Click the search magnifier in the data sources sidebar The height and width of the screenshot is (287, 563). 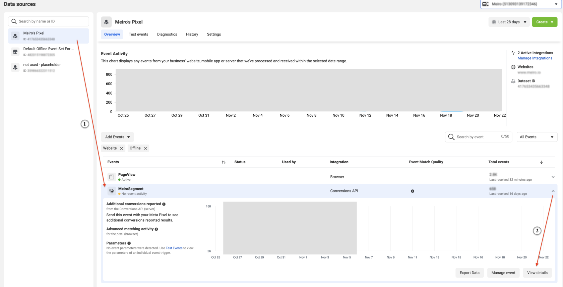point(14,21)
